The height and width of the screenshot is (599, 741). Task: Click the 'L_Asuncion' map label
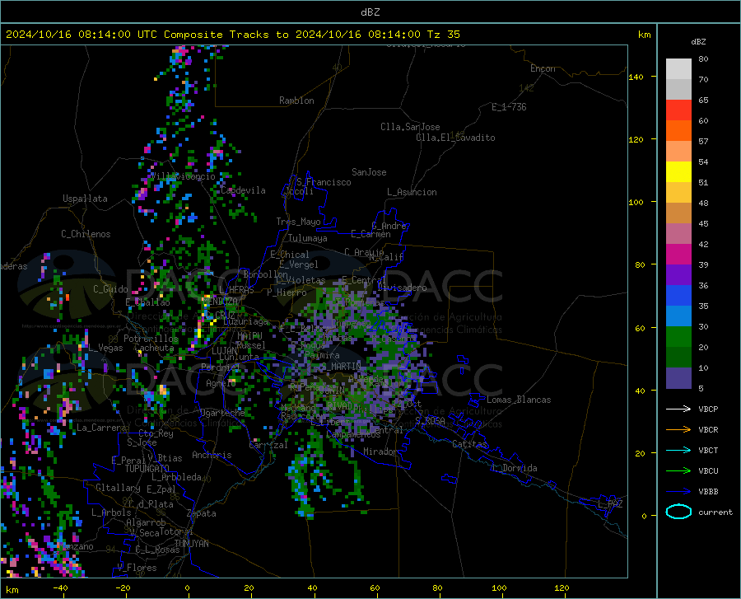coord(412,192)
